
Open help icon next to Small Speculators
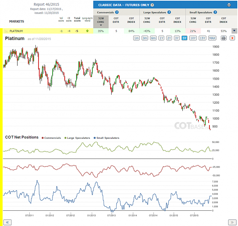pyautogui.click(x=215, y=12)
